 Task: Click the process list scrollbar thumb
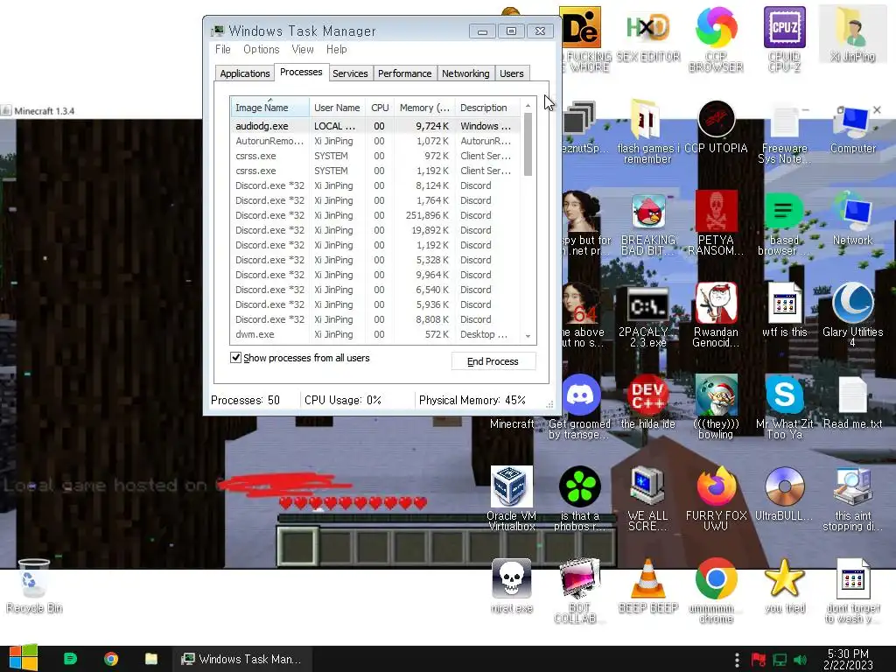click(x=528, y=144)
